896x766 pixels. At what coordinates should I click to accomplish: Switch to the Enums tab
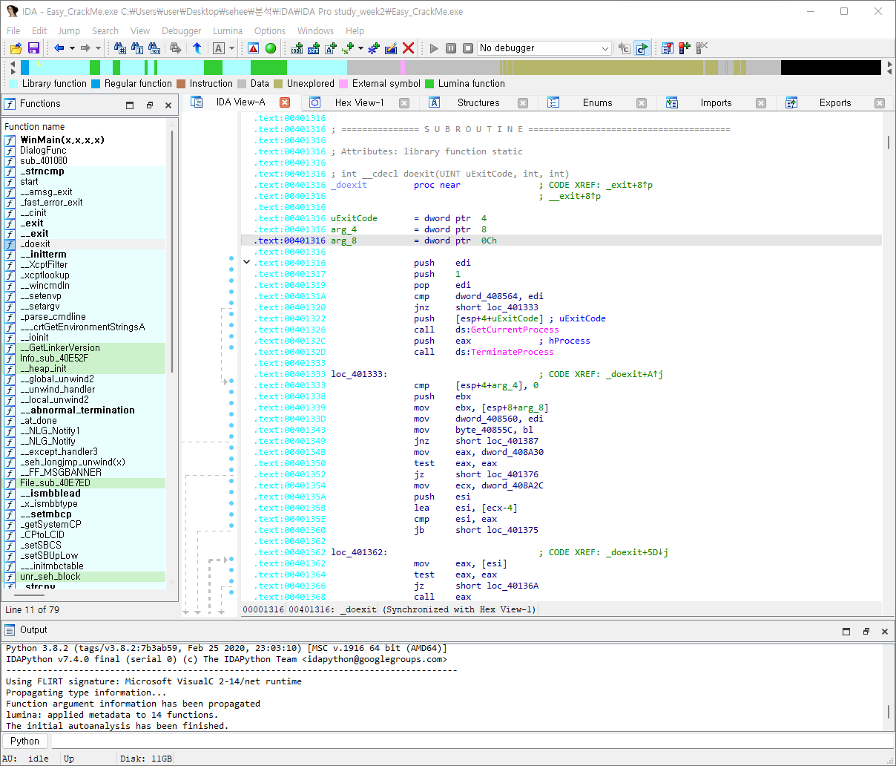[597, 103]
